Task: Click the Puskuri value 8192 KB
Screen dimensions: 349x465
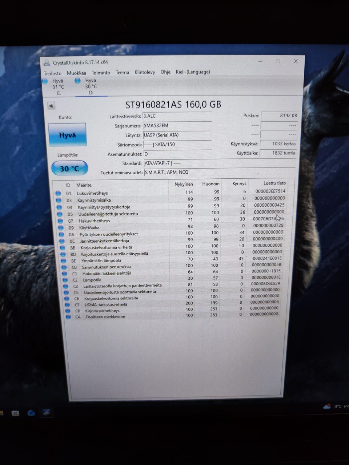Action: point(279,116)
